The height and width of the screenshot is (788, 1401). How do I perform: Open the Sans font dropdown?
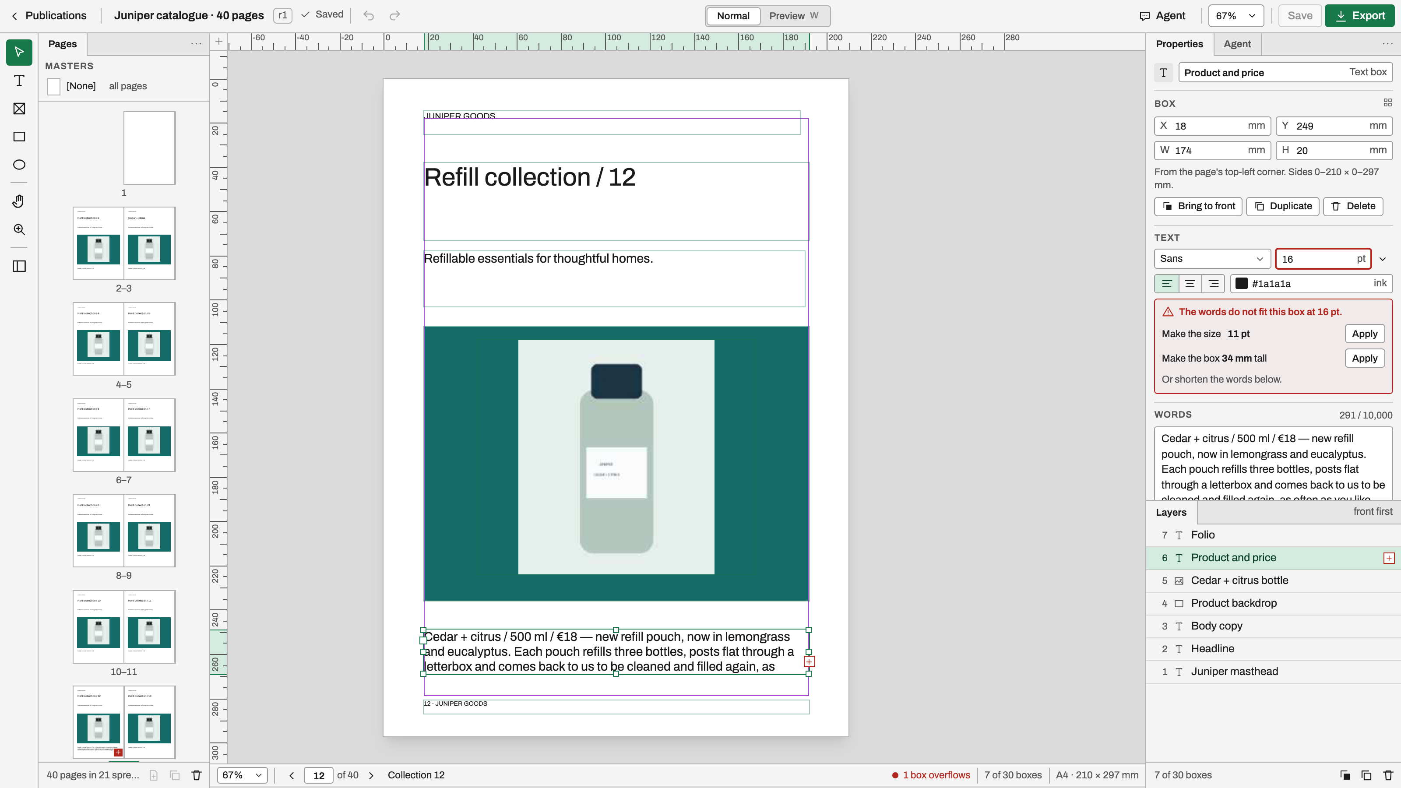pyautogui.click(x=1212, y=259)
